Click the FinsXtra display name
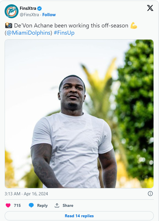The width and height of the screenshot is (159, 221). click(x=28, y=8)
